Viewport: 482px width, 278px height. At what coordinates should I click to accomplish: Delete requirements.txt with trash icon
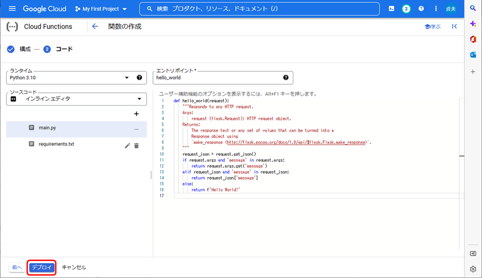click(137, 145)
